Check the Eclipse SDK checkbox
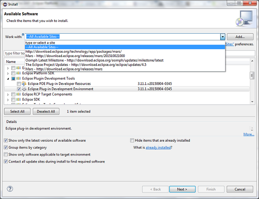 tap(13, 99)
